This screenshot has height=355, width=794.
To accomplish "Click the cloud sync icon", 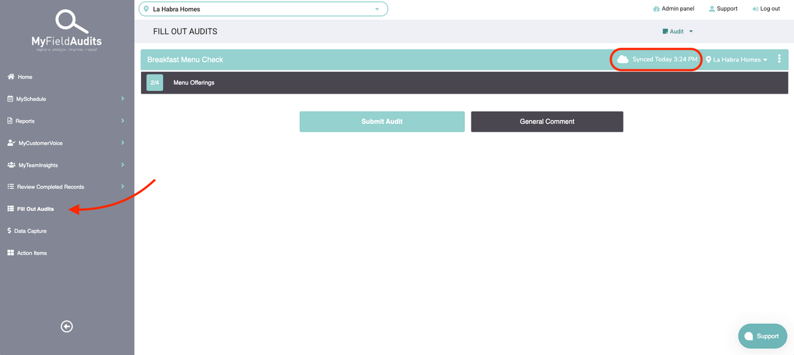I will (623, 59).
